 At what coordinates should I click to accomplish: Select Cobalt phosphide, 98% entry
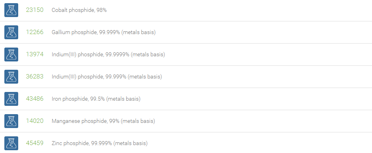click(x=79, y=10)
